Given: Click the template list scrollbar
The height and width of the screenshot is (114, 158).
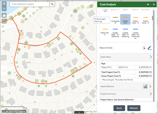Looking at the screenshot, I should [x=152, y=18].
